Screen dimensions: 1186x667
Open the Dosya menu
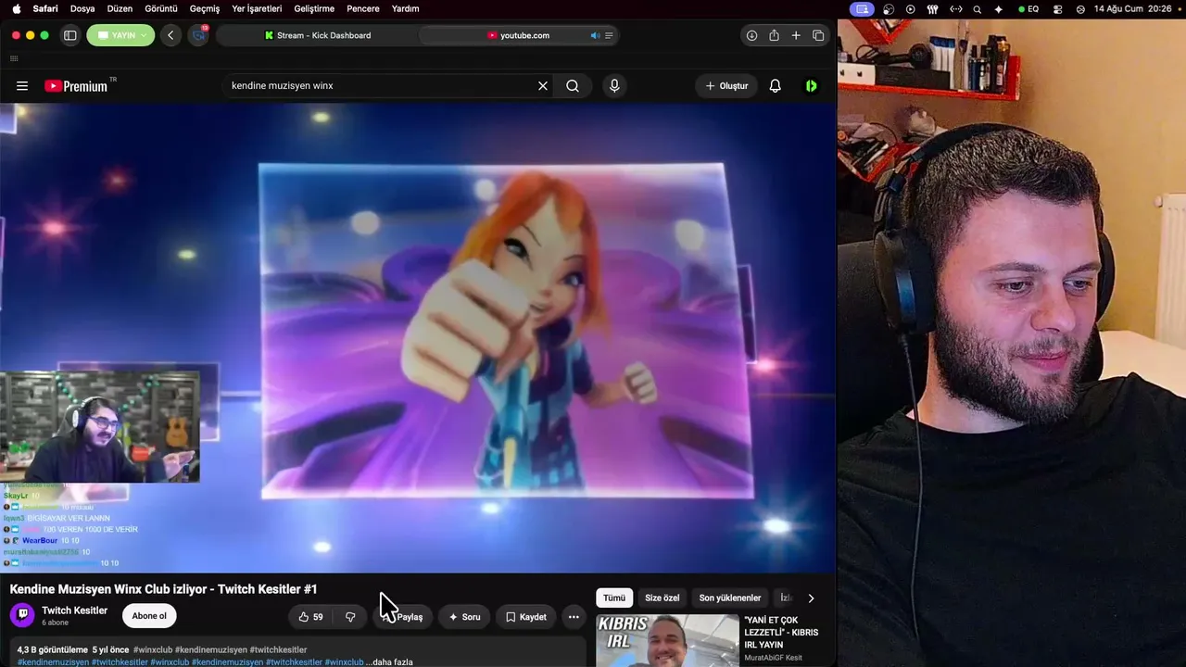(82, 8)
